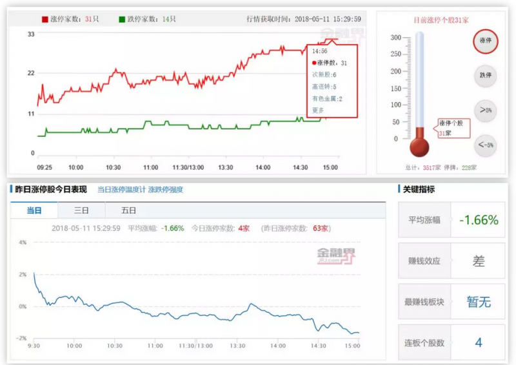Click 高送转:5 in the tooltip
The image size is (516, 365).
324,87
